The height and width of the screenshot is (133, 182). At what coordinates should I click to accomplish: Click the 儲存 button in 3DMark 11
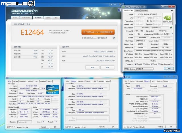(x=107, y=67)
